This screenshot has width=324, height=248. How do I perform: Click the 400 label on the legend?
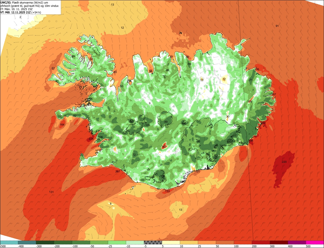coord(290,246)
